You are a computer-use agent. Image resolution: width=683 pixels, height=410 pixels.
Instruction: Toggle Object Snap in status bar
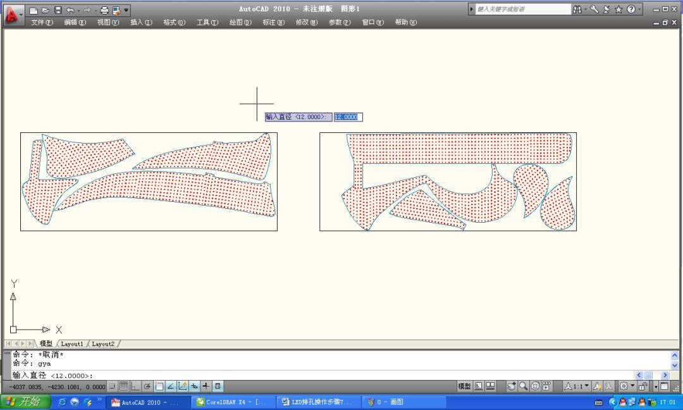pyautogui.click(x=159, y=386)
